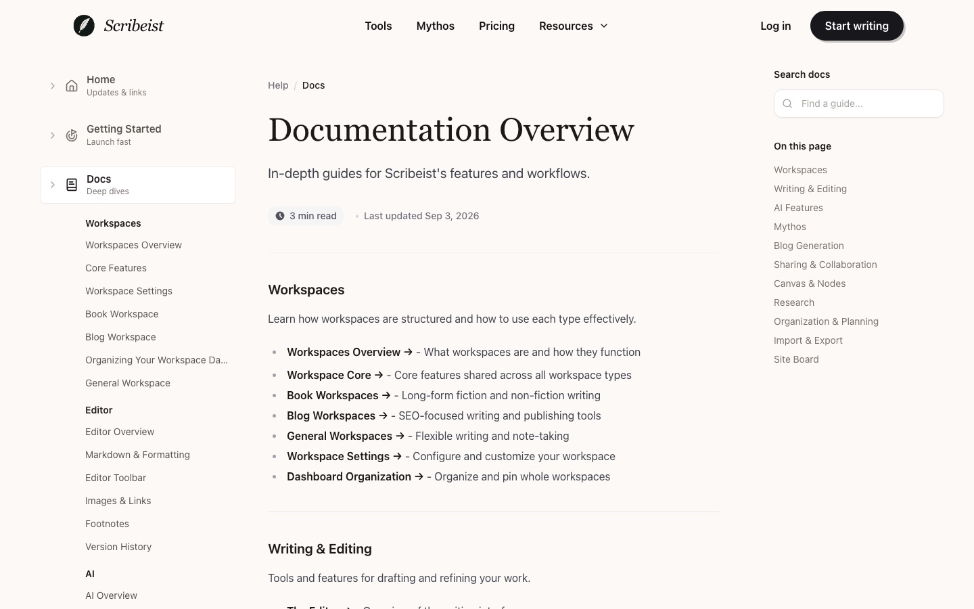This screenshot has height=609, width=974.
Task: Follow the Dashboard Organization article link
Action: coord(355,476)
